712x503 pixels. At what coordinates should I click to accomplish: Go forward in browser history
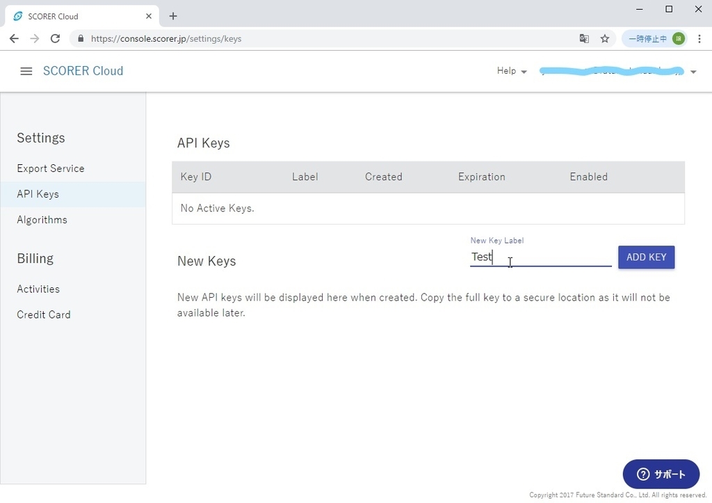click(x=35, y=39)
